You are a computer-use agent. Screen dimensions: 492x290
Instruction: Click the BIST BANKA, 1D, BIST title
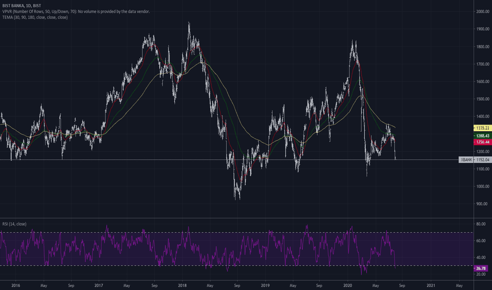[x=21, y=6]
